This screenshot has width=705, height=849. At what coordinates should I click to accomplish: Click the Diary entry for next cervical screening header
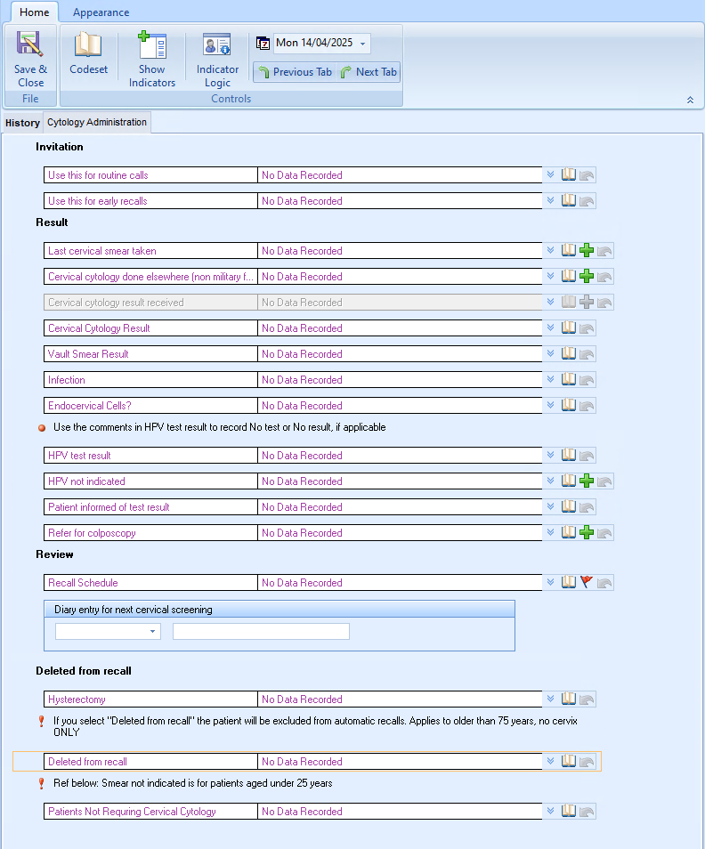pyautogui.click(x=280, y=609)
